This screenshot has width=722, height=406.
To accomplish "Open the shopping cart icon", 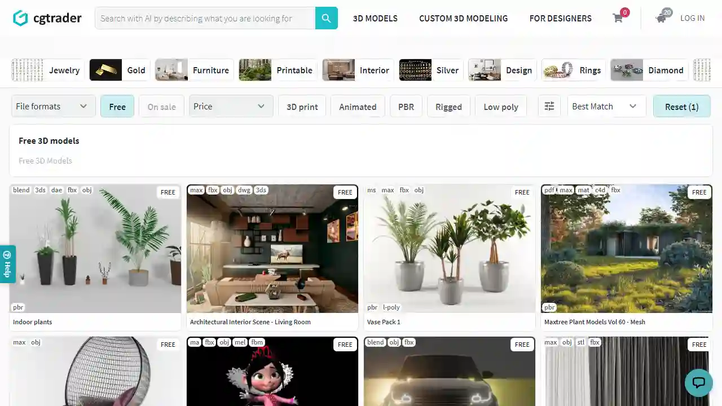I will coord(618,18).
